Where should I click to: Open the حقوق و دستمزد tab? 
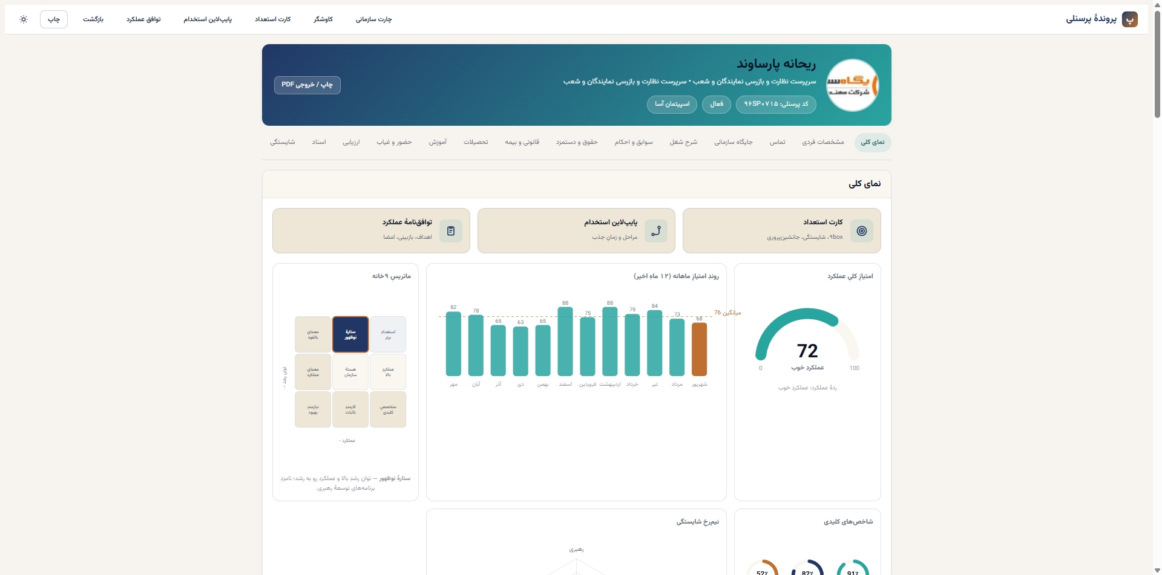pyautogui.click(x=577, y=142)
